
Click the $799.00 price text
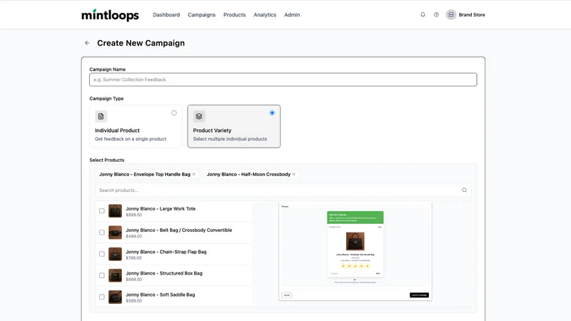coord(134,258)
